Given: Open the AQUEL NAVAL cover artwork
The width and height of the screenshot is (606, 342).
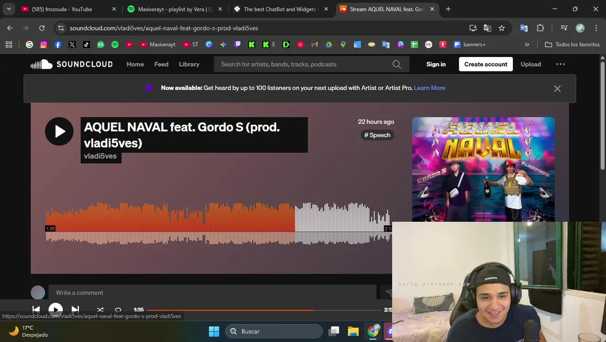Looking at the screenshot, I should pyautogui.click(x=483, y=169).
